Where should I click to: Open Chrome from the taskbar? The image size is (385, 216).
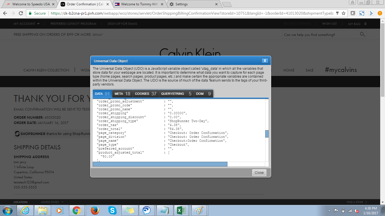[76, 210]
